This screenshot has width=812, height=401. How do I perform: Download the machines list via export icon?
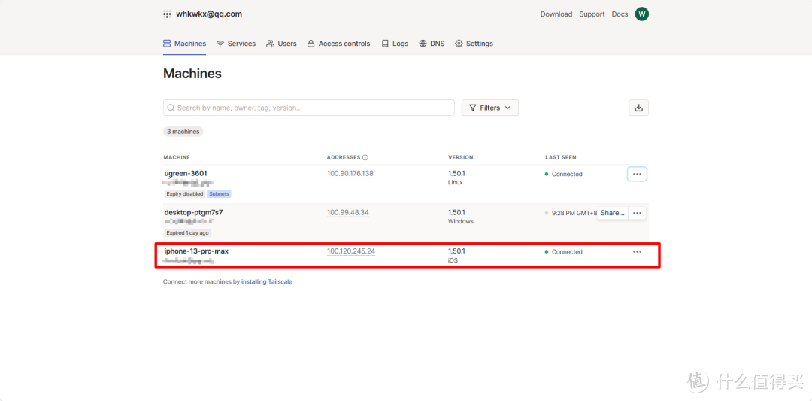(638, 108)
